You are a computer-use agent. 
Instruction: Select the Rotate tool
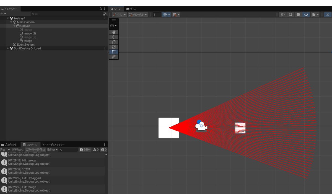coord(113,42)
